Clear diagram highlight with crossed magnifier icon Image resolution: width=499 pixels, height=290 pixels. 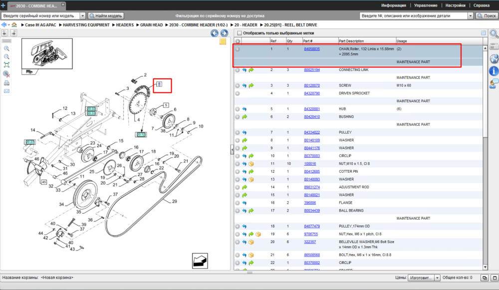[x=6, y=74]
